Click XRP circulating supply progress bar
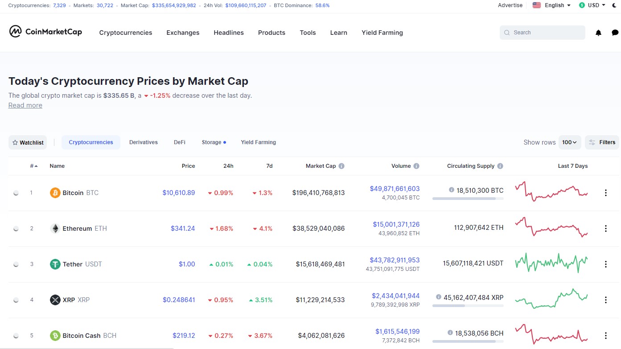 (468, 306)
